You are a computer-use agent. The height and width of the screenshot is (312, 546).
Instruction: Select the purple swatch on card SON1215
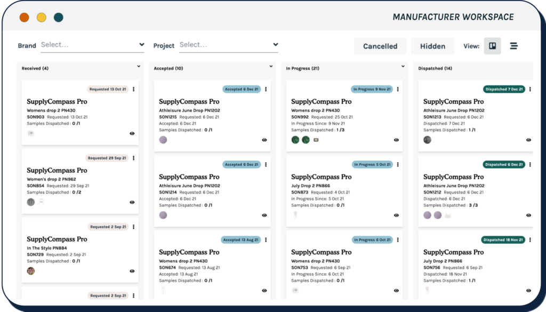pos(163,140)
